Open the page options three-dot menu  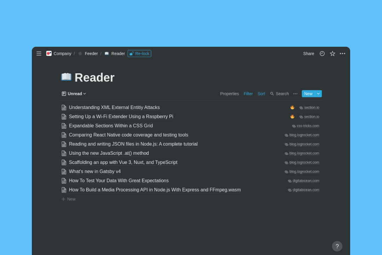click(x=342, y=53)
